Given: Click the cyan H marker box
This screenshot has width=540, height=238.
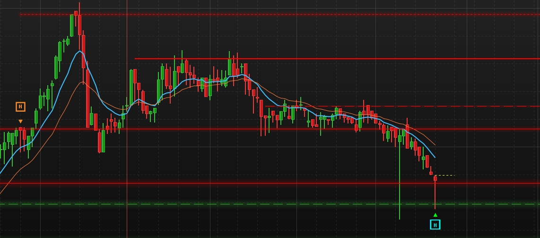Looking at the screenshot, I should [435, 225].
